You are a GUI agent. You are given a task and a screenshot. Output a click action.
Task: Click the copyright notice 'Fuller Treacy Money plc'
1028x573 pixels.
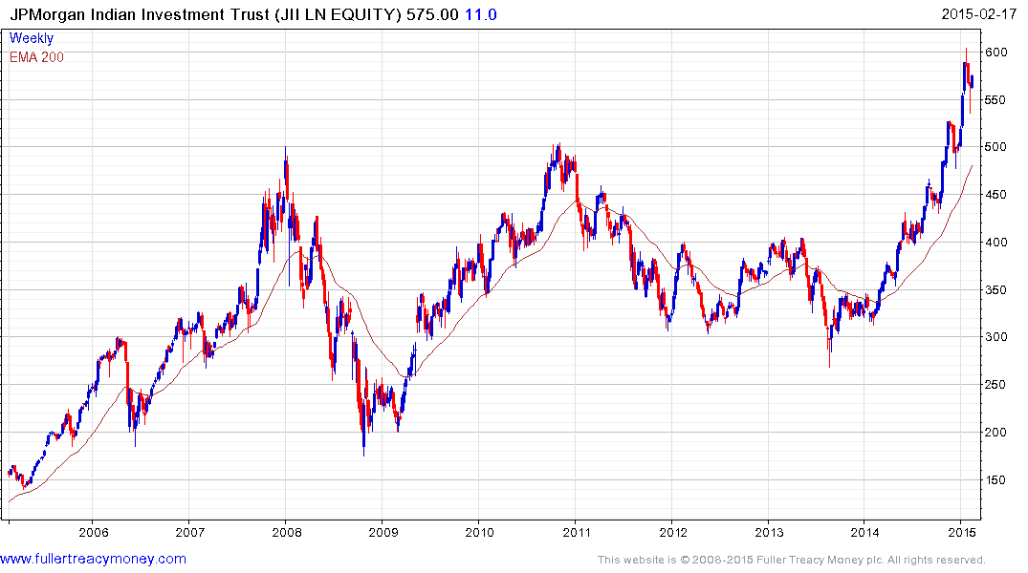click(x=820, y=560)
